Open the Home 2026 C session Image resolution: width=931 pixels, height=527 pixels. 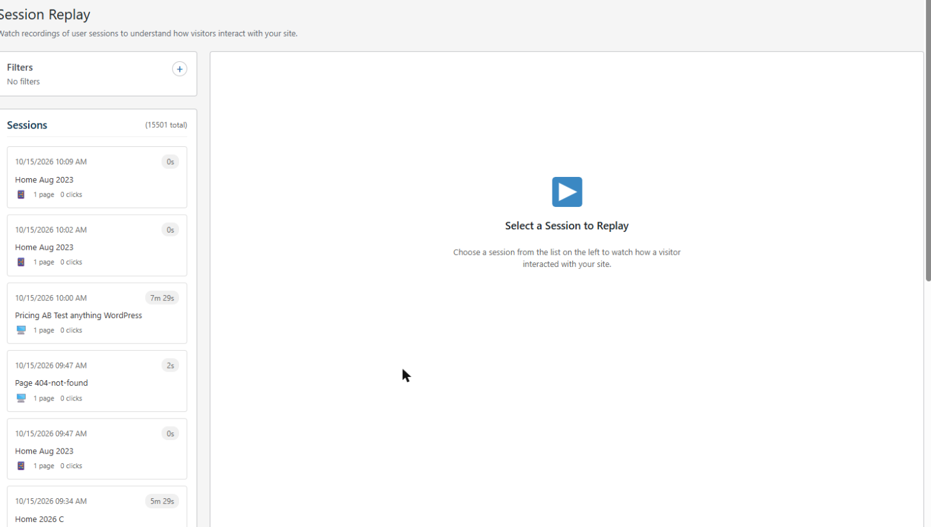(97, 507)
